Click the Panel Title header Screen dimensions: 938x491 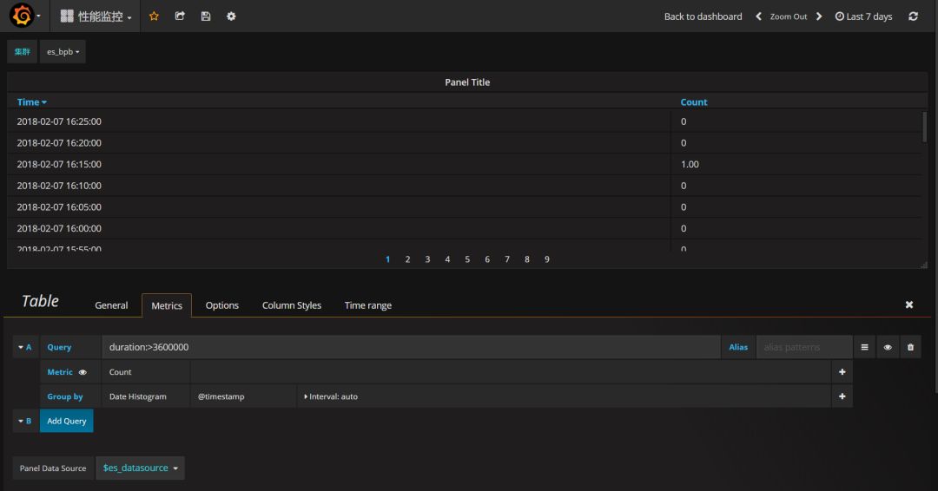pos(467,82)
